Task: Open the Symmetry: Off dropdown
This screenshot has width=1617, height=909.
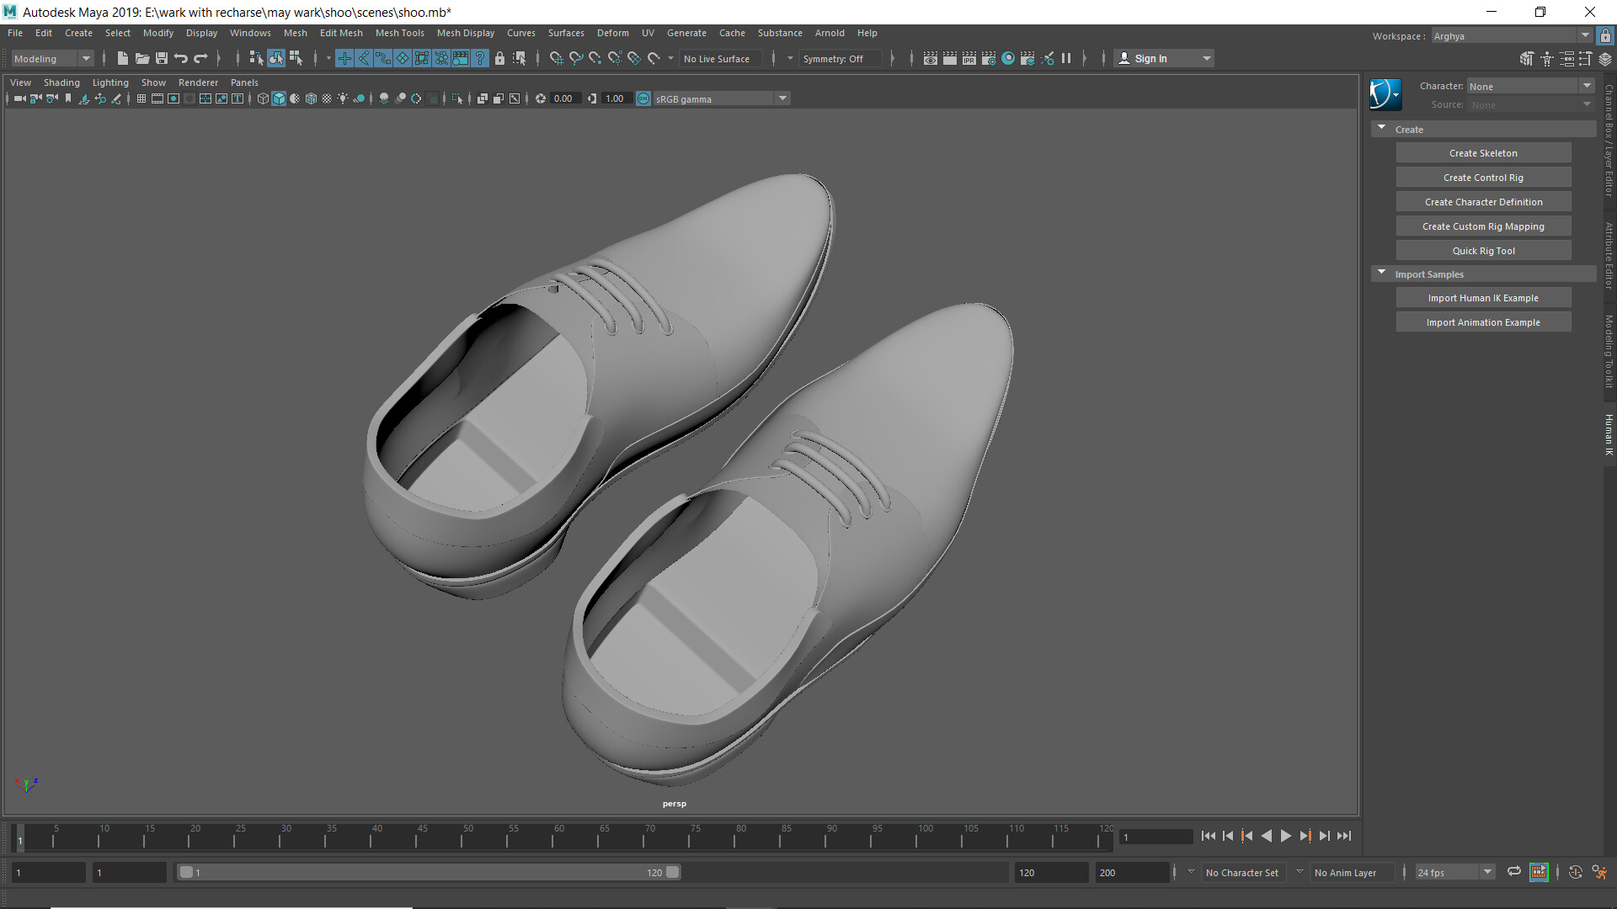Action: pyautogui.click(x=841, y=58)
